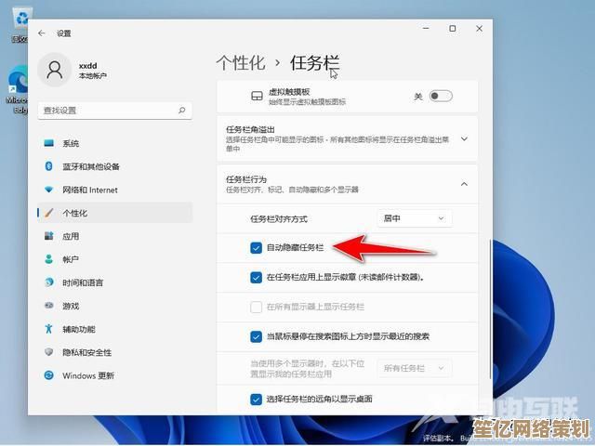The height and width of the screenshot is (446, 595).
Task: Uncheck 选择任务栏的远角以显示桌面 checkbox
Action: 256,399
